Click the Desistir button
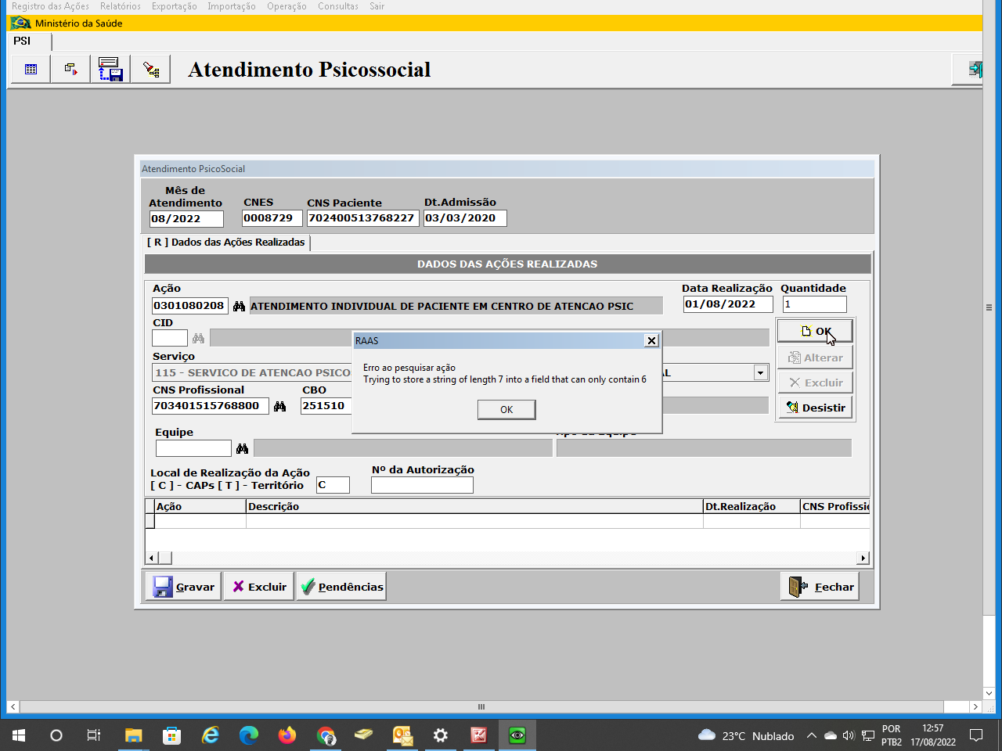Viewport: 1002px width, 751px height. pyautogui.click(x=815, y=408)
